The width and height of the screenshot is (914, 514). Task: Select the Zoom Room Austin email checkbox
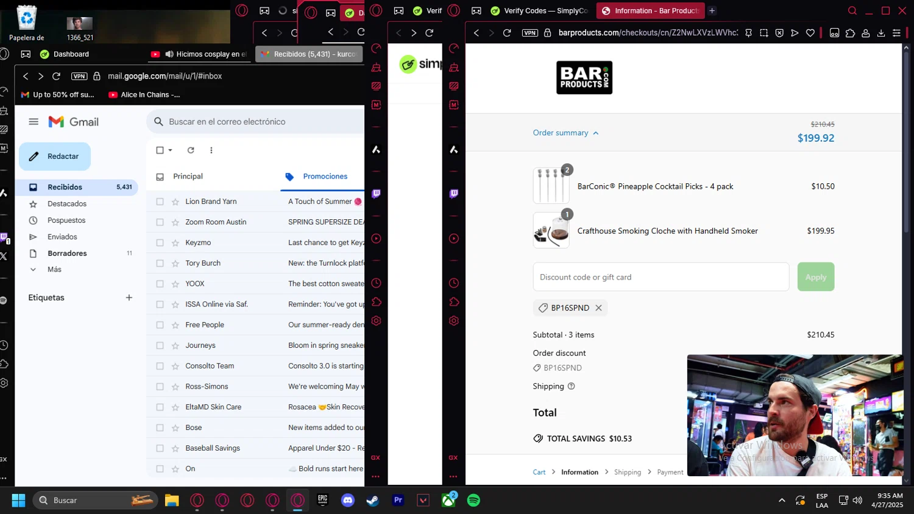tap(160, 222)
